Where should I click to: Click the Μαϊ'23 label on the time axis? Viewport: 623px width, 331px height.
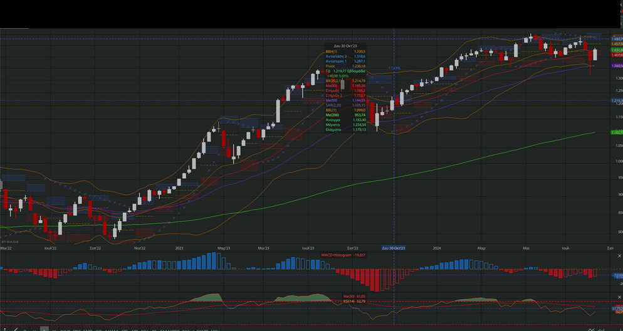click(263, 248)
